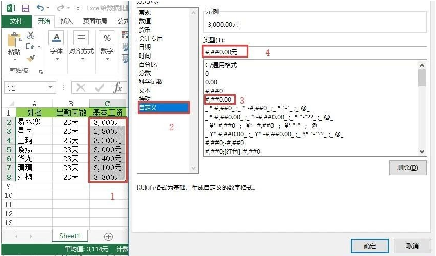
Task: Select the 时间 category
Action: tap(145, 56)
